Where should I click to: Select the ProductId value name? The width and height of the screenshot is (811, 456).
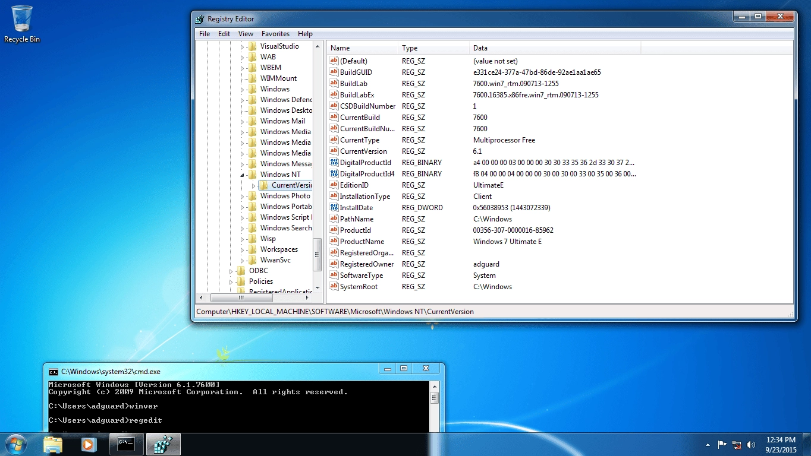356,230
